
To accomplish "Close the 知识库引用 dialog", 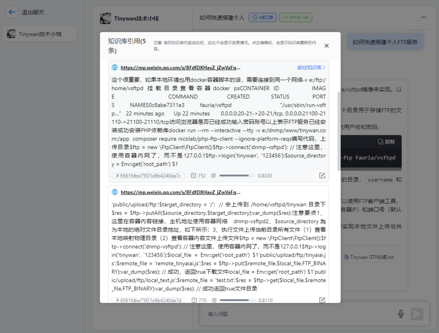I will click(326, 45).
